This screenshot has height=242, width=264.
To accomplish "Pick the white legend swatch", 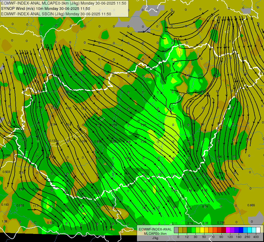I will coord(258,230).
